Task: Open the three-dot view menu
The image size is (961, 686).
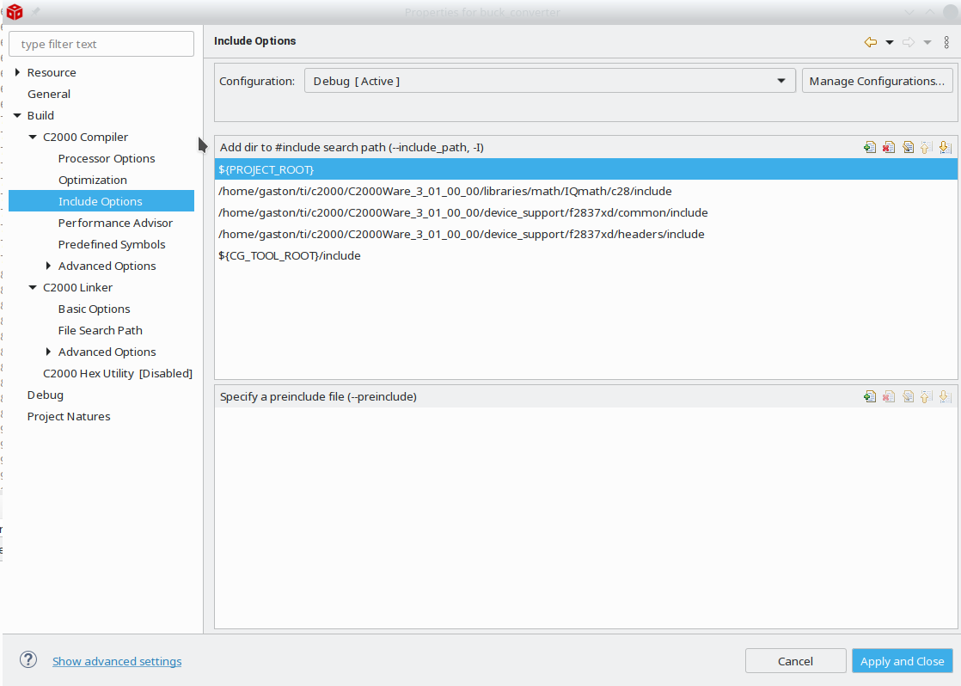Action: coord(946,42)
